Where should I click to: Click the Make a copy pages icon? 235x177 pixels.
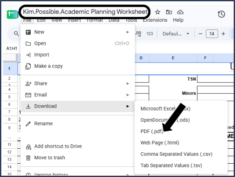point(28,66)
